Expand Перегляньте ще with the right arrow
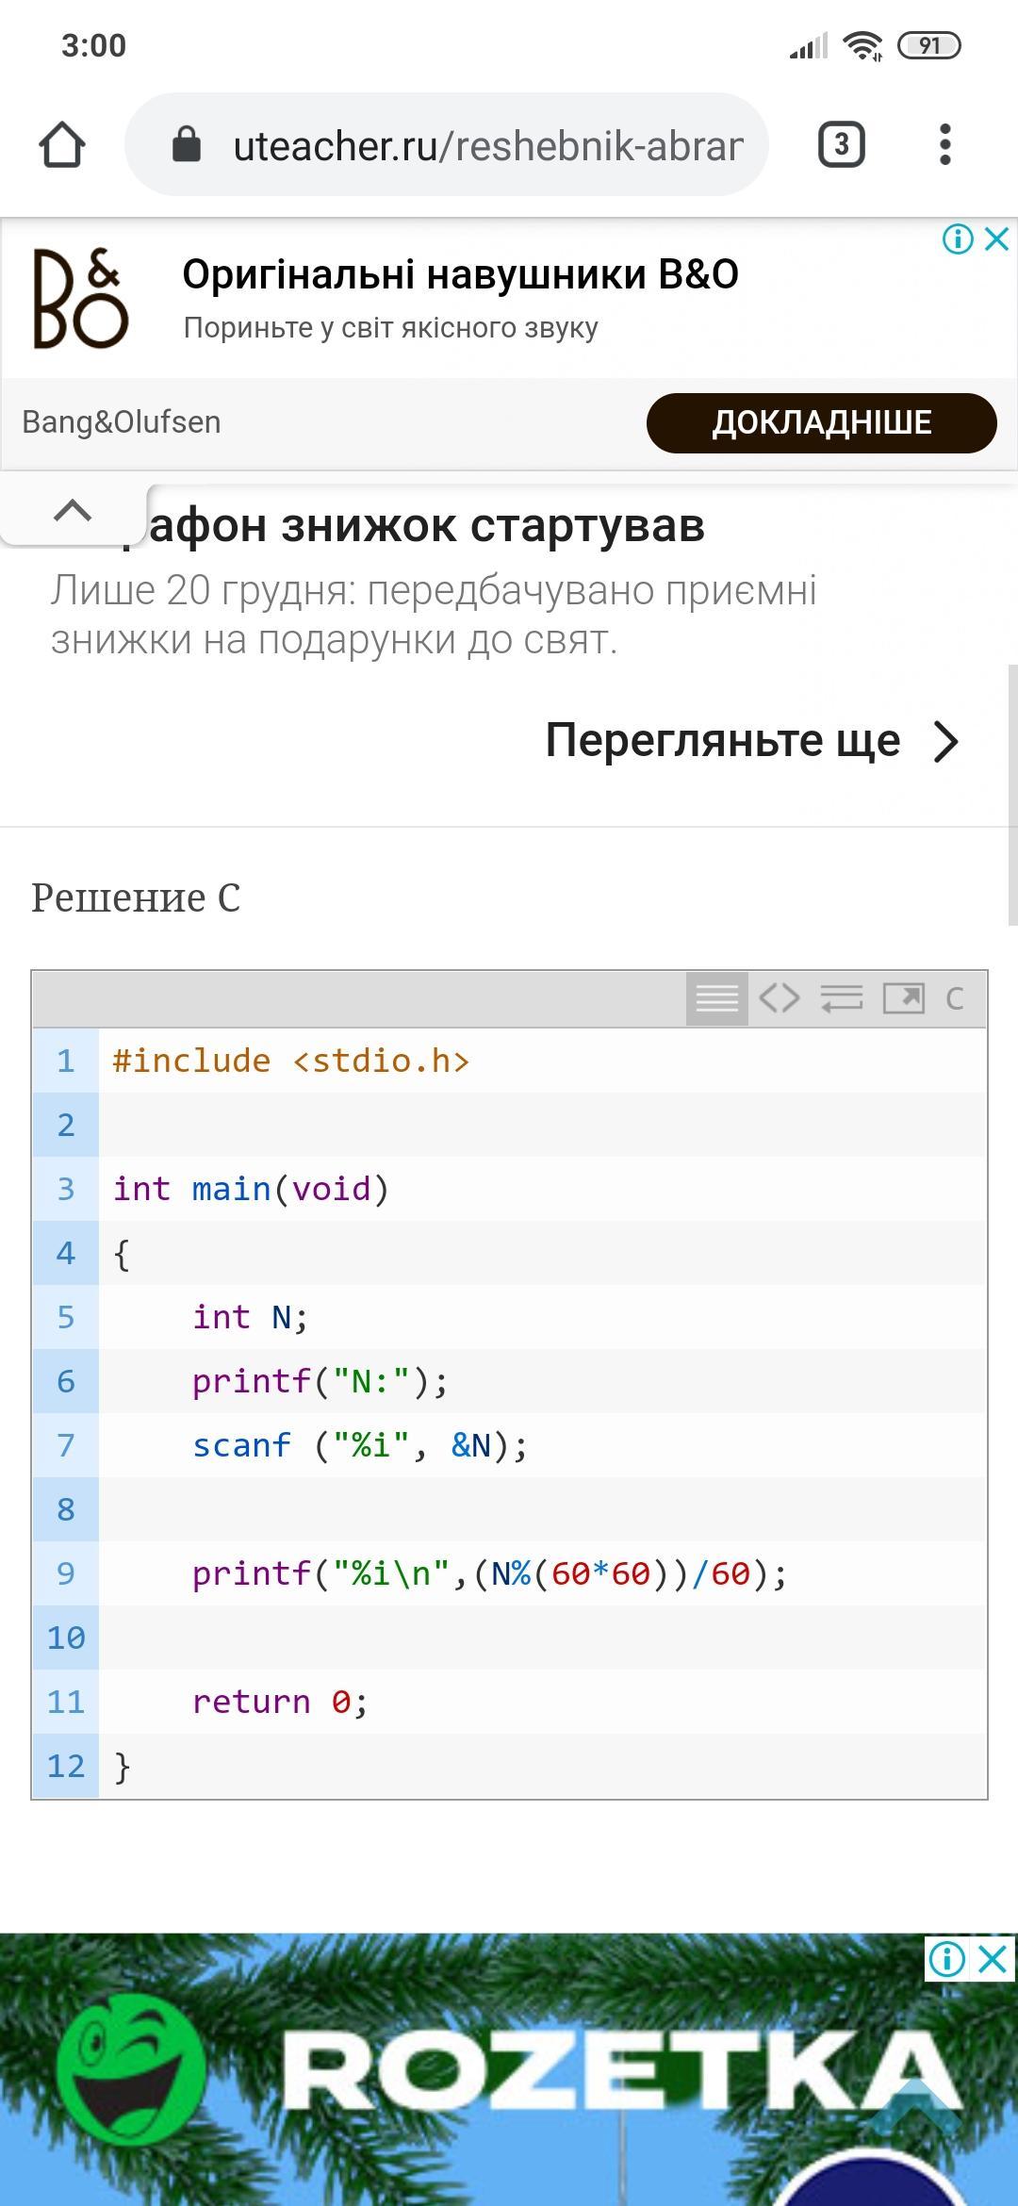 [x=945, y=741]
